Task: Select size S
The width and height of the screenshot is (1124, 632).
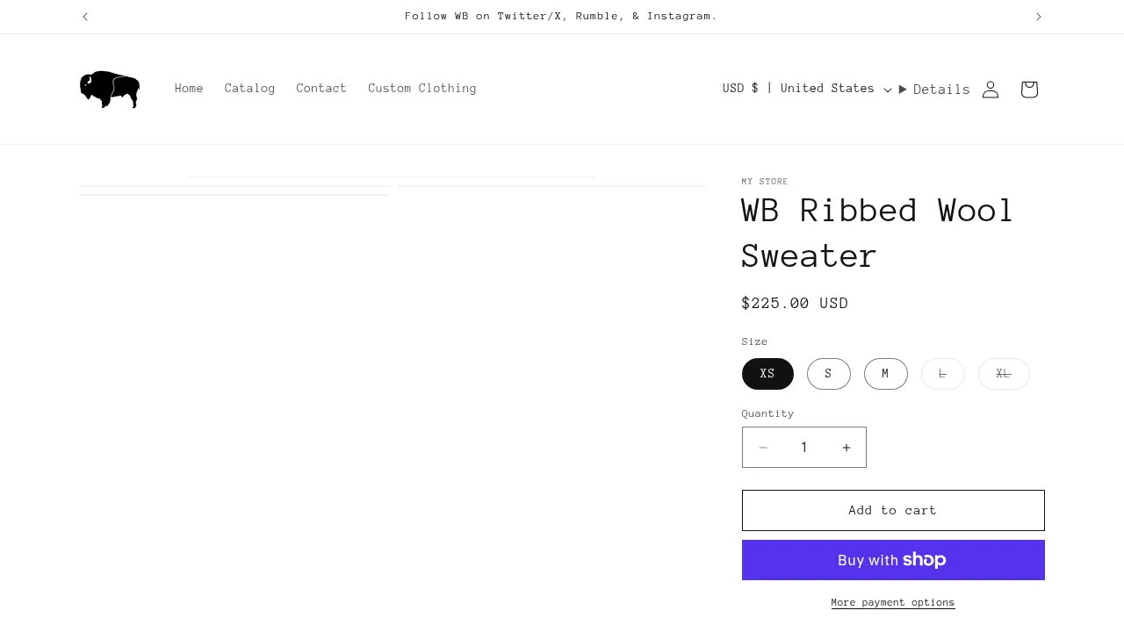Action: [x=828, y=373]
